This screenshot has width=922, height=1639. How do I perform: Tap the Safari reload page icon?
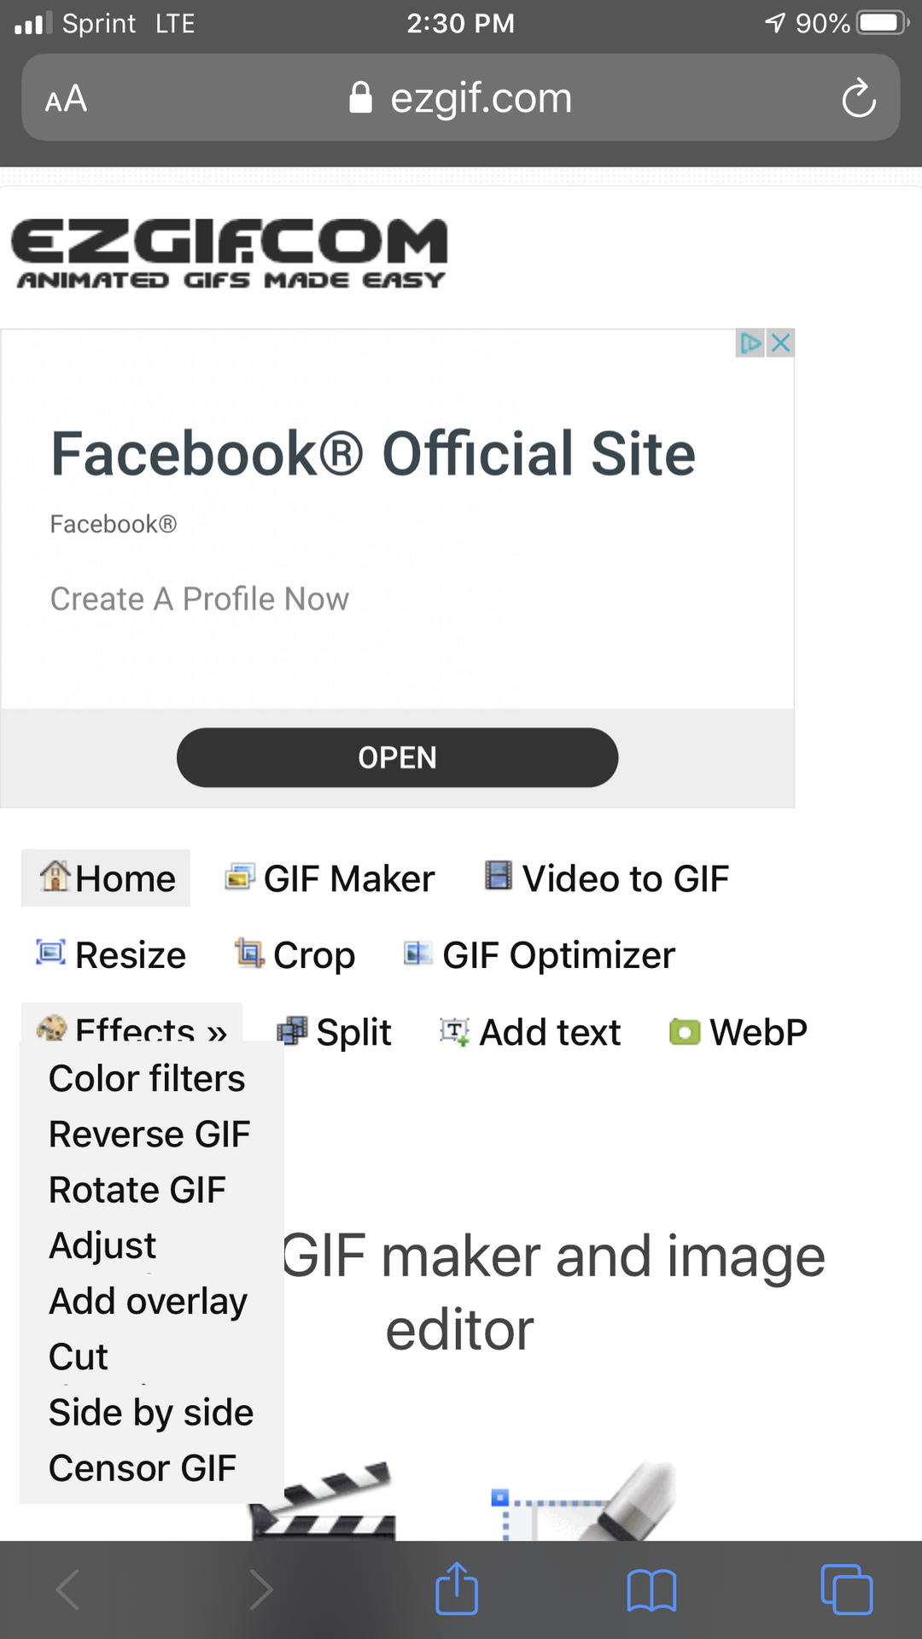tap(858, 98)
